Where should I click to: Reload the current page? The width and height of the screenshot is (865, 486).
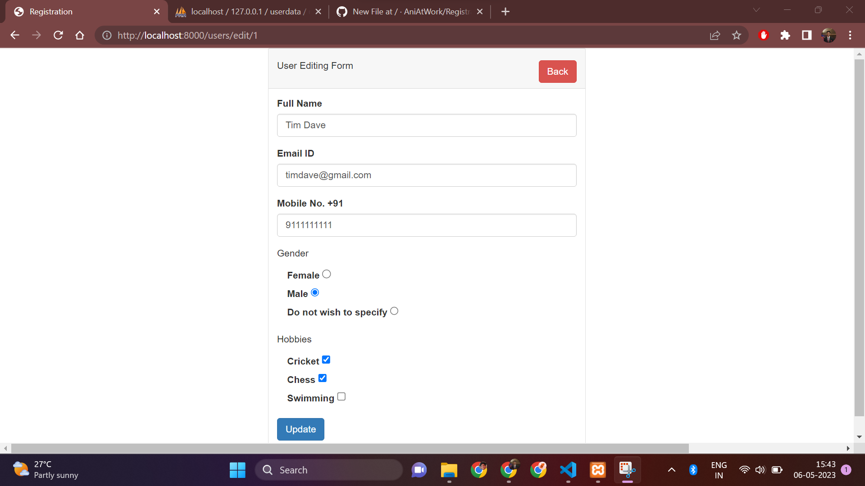tap(58, 35)
